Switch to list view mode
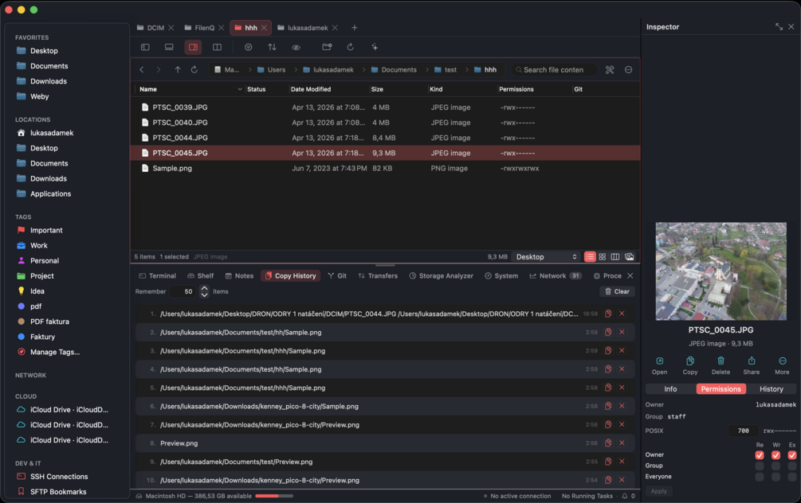 (x=590, y=256)
